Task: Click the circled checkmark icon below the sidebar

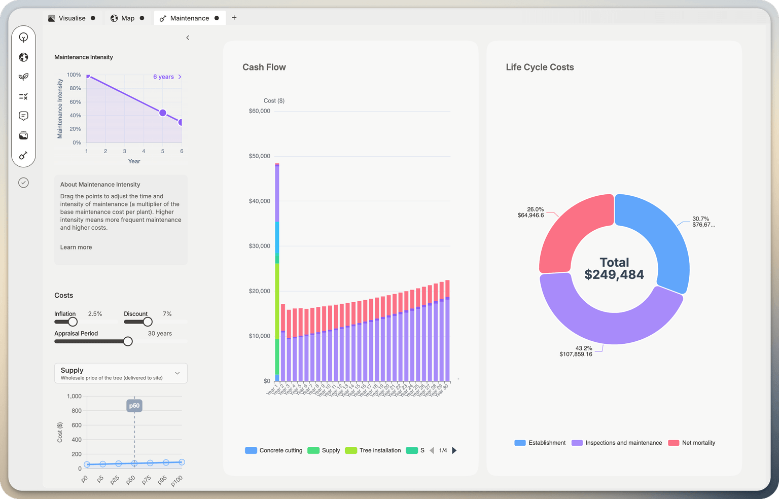Action: point(23,183)
